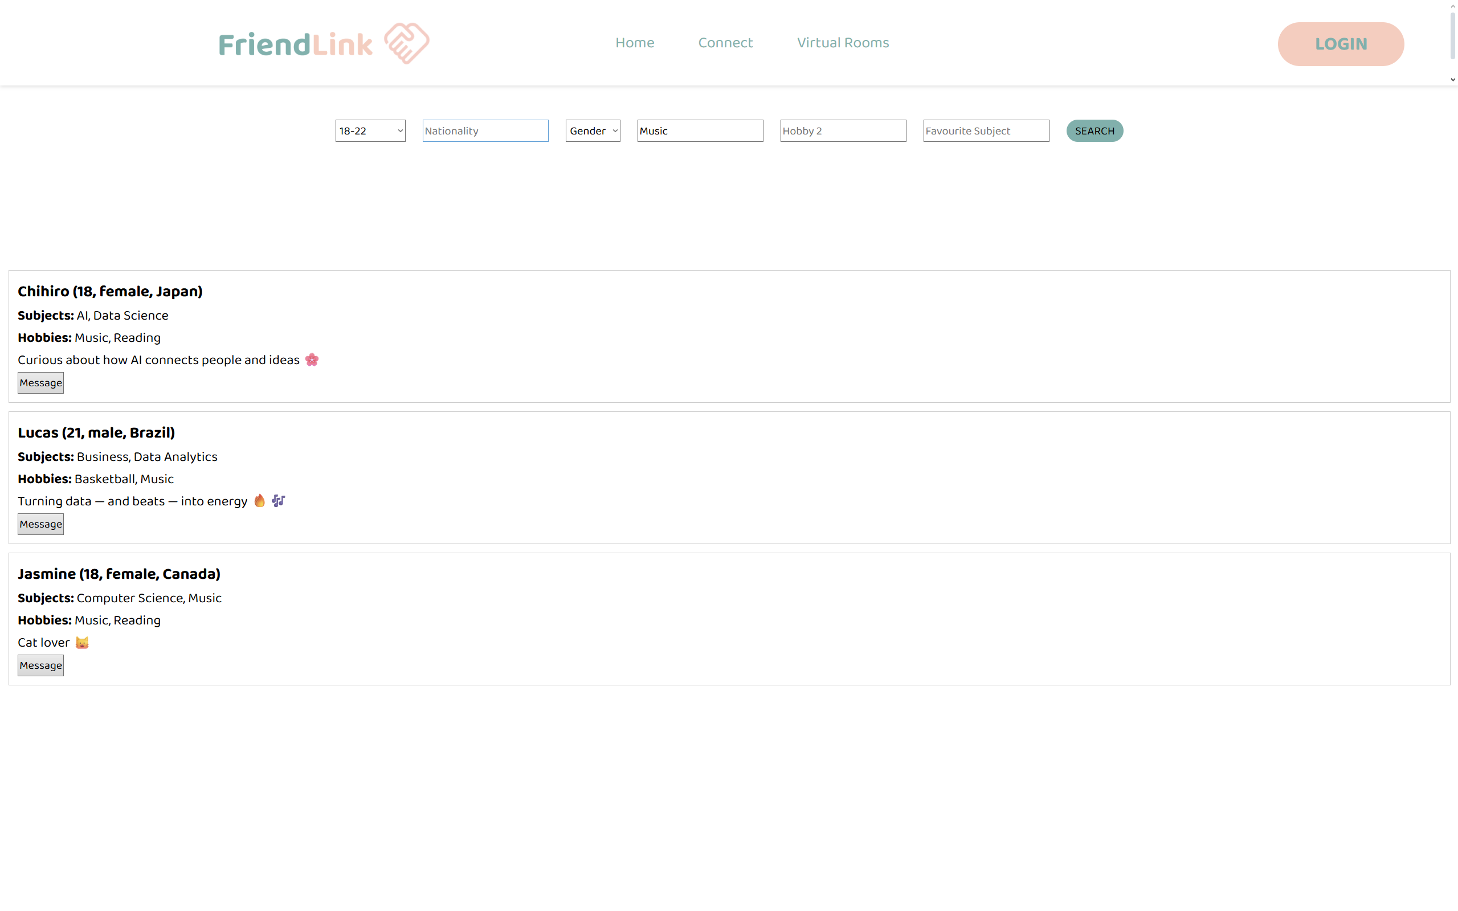Image resolution: width=1458 pixels, height=911 pixels.
Task: Expand the 18-22 age range dropdown
Action: (370, 130)
